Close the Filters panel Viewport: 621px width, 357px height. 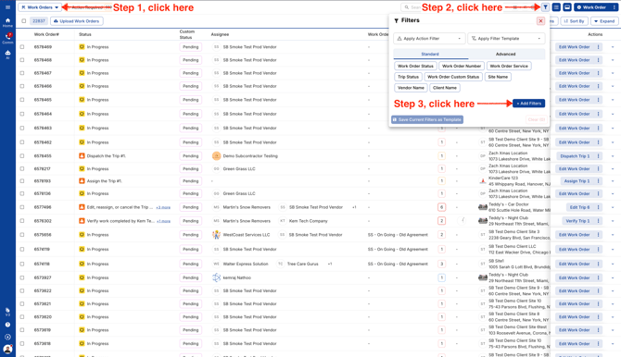tap(540, 20)
